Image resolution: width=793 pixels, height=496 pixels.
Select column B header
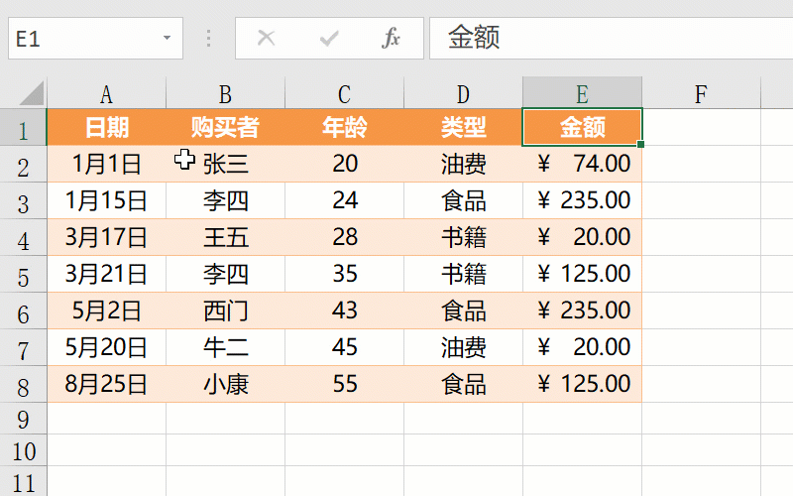[226, 93]
